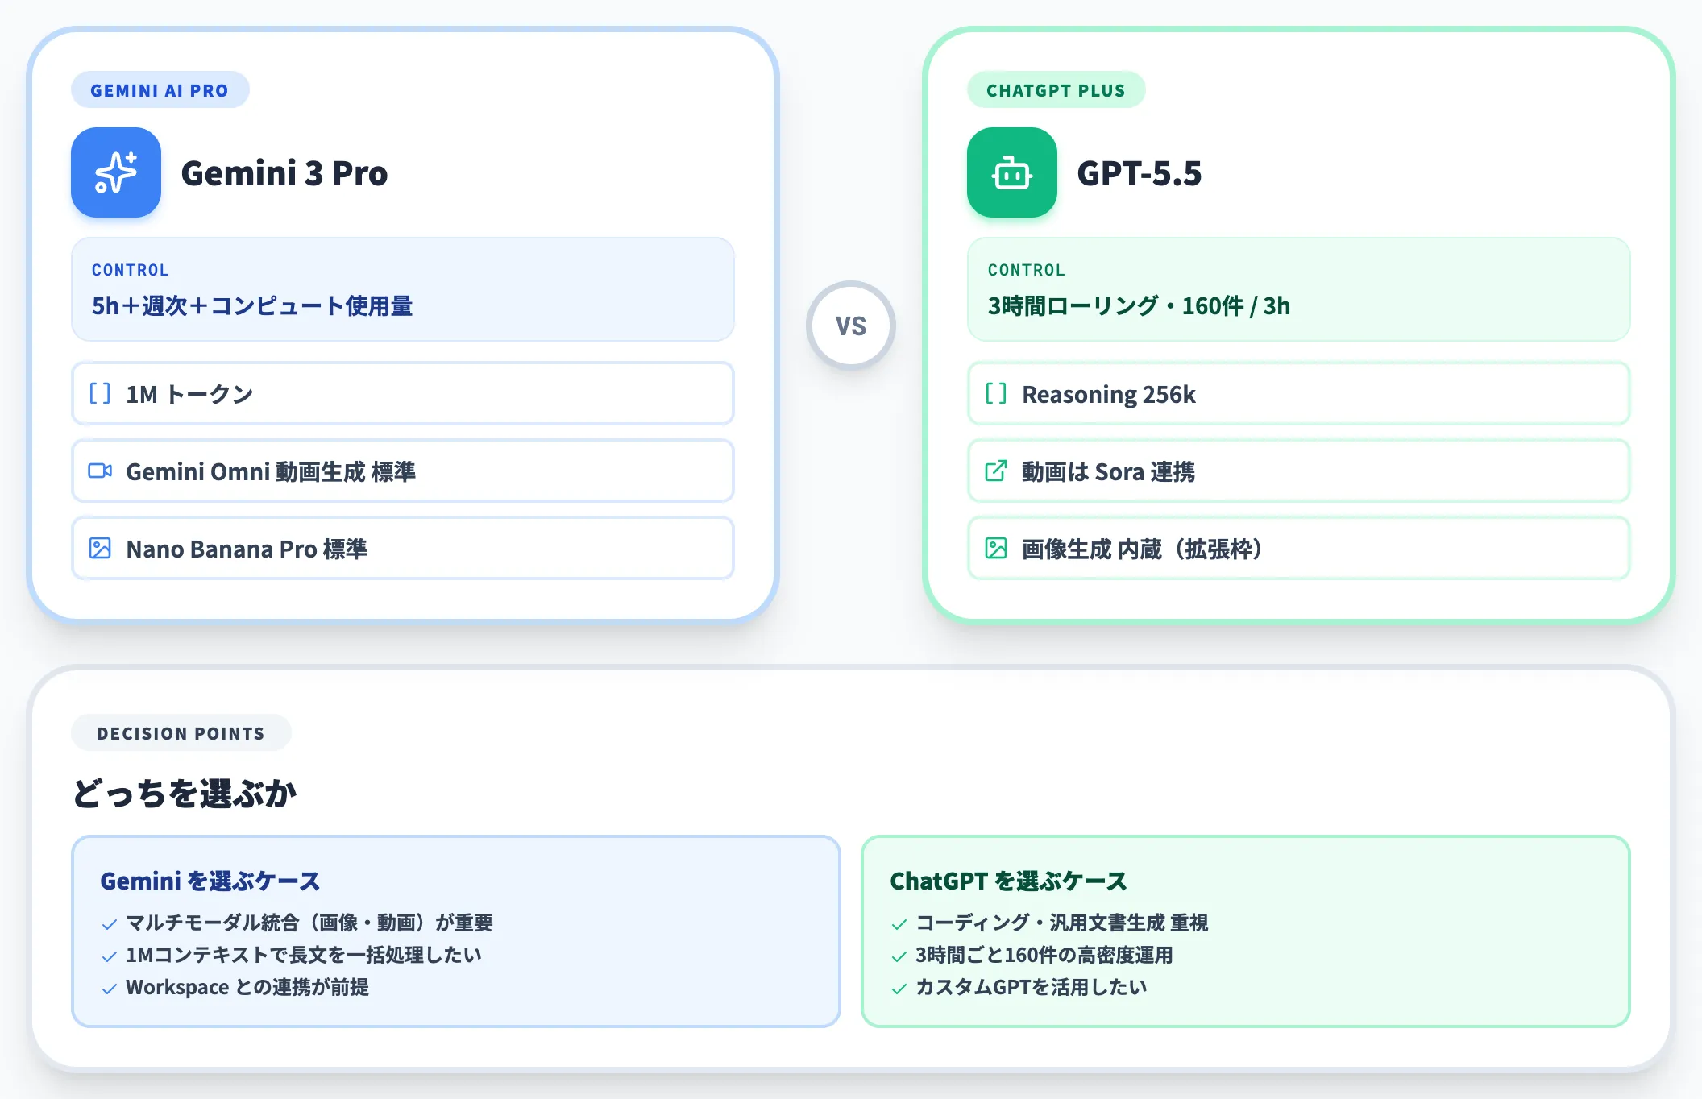Click コーディング・汎用文書生成 重視 text
Viewport: 1702px width, 1099px height.
pos(1062,923)
